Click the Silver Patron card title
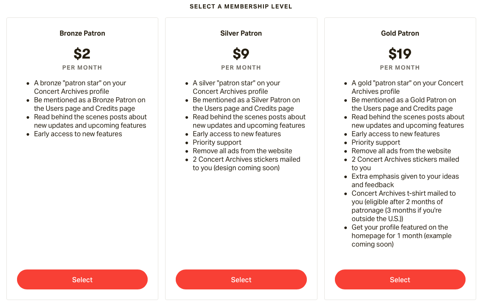480x303 pixels. pyautogui.click(x=241, y=33)
